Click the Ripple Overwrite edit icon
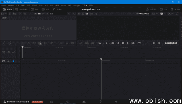Screen dimensions: 182x104 click(34, 43)
